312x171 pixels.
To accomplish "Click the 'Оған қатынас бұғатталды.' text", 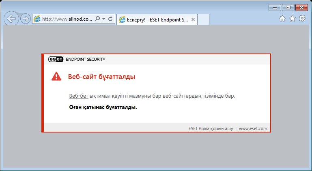I will (x=103, y=107).
